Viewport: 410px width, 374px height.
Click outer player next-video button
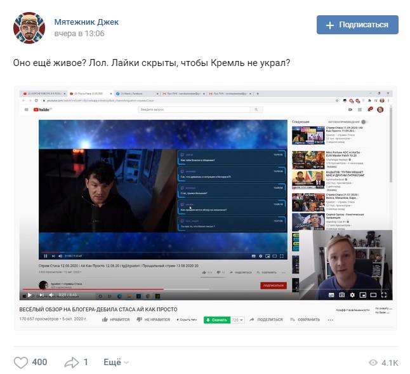coord(41,295)
